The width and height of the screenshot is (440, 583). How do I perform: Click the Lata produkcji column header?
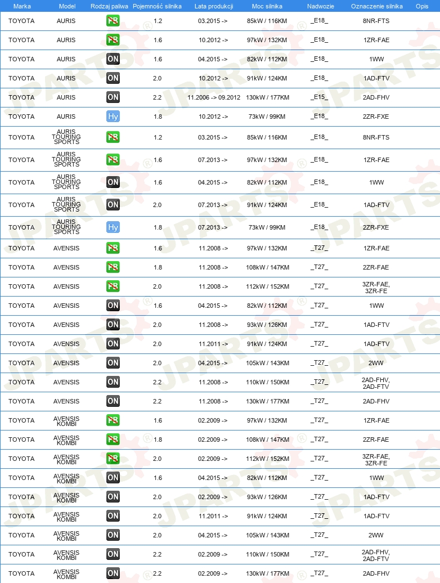pyautogui.click(x=214, y=6)
